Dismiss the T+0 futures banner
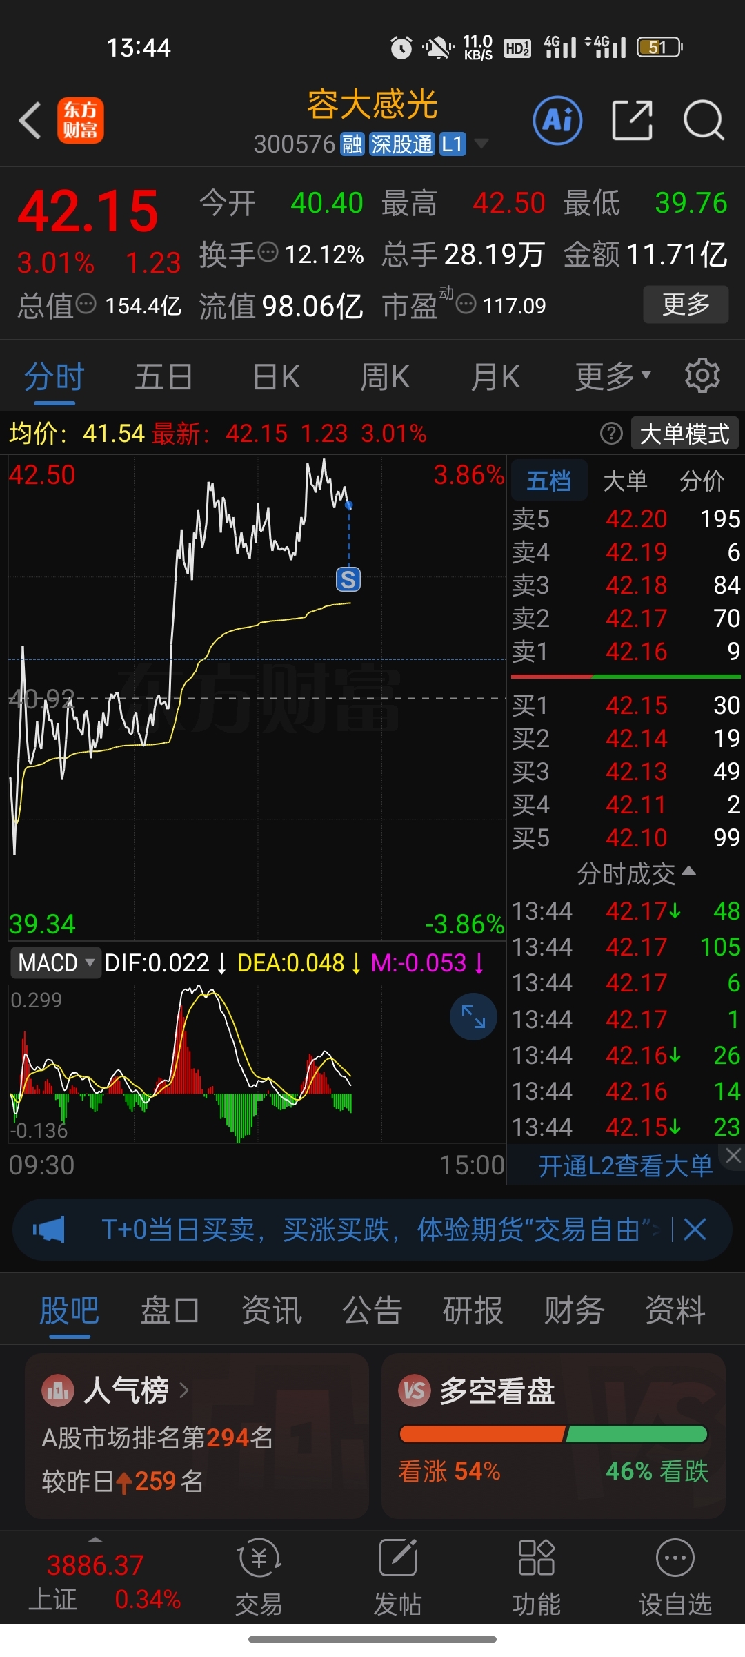 695,1230
